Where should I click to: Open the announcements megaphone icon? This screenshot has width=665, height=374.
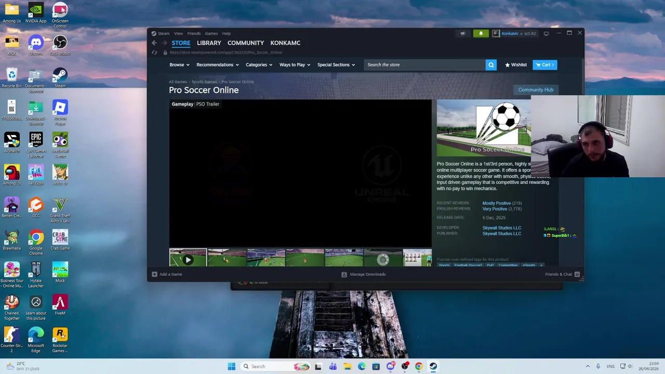462,33
